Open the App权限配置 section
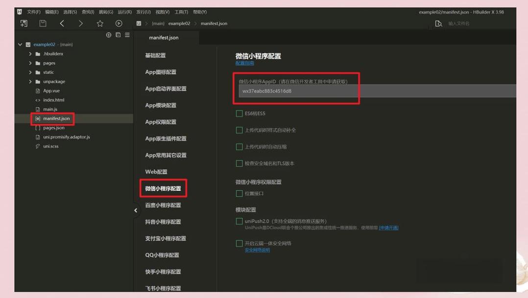This screenshot has width=528, height=298. 161,122
